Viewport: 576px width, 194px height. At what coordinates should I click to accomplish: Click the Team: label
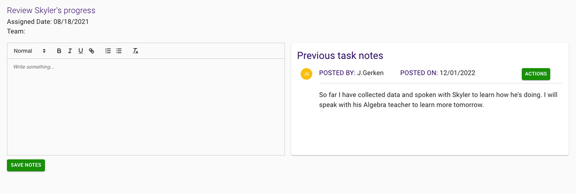coord(16,31)
